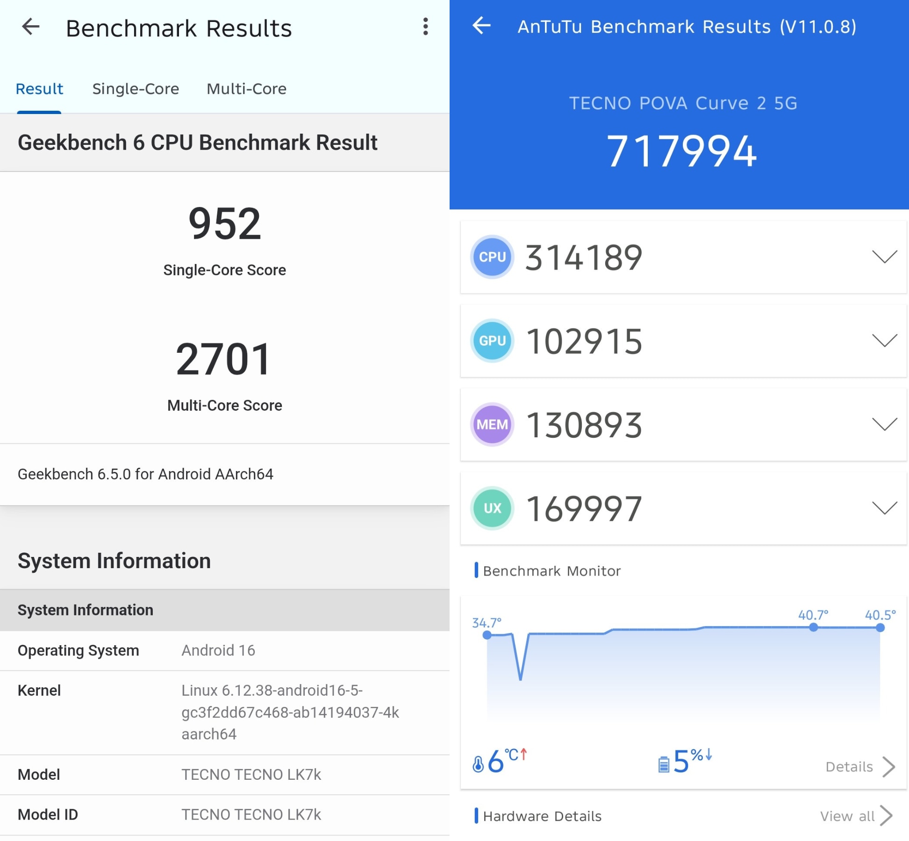Viewport: 909px width, 841px height.
Task: Click the CPU score icon
Action: pyautogui.click(x=492, y=257)
